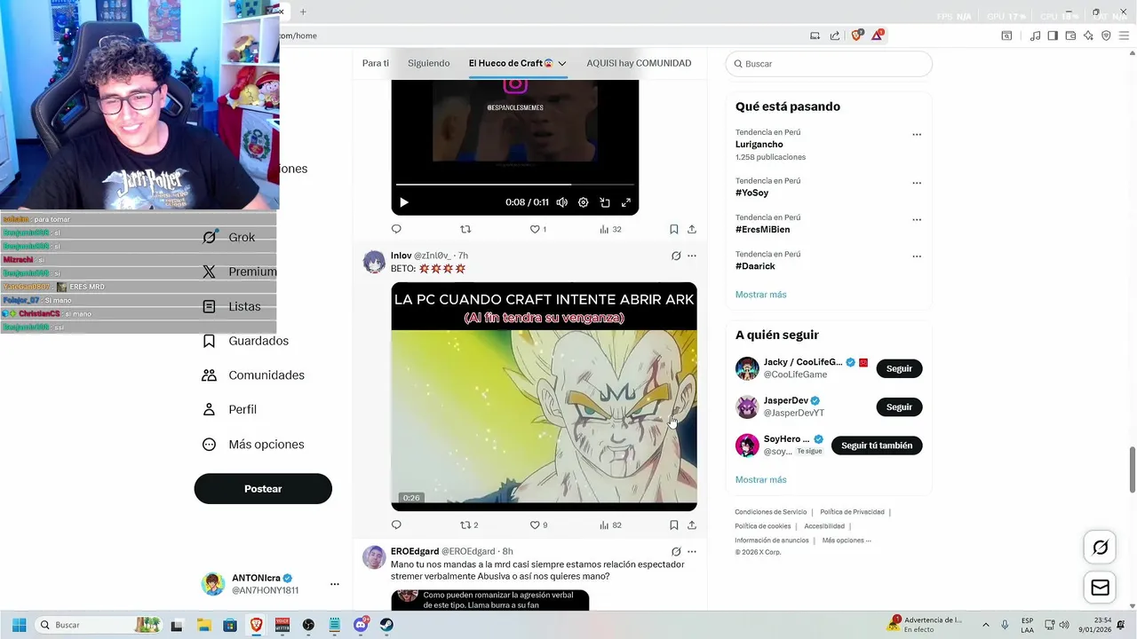
Task: Go to Perfil in the sidebar
Action: click(x=230, y=409)
